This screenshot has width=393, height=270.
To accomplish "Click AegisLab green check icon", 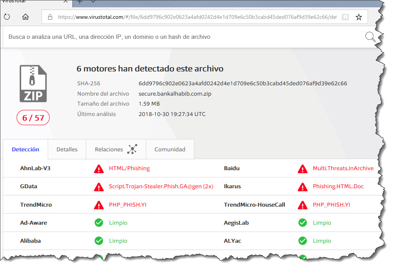I will coord(303,222).
